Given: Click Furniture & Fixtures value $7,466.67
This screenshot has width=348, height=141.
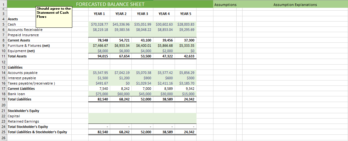Looking at the screenshot, I should [x=100, y=46].
